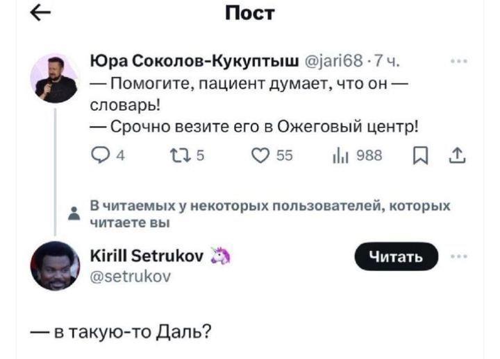Open more options beside Читать button

point(458,256)
